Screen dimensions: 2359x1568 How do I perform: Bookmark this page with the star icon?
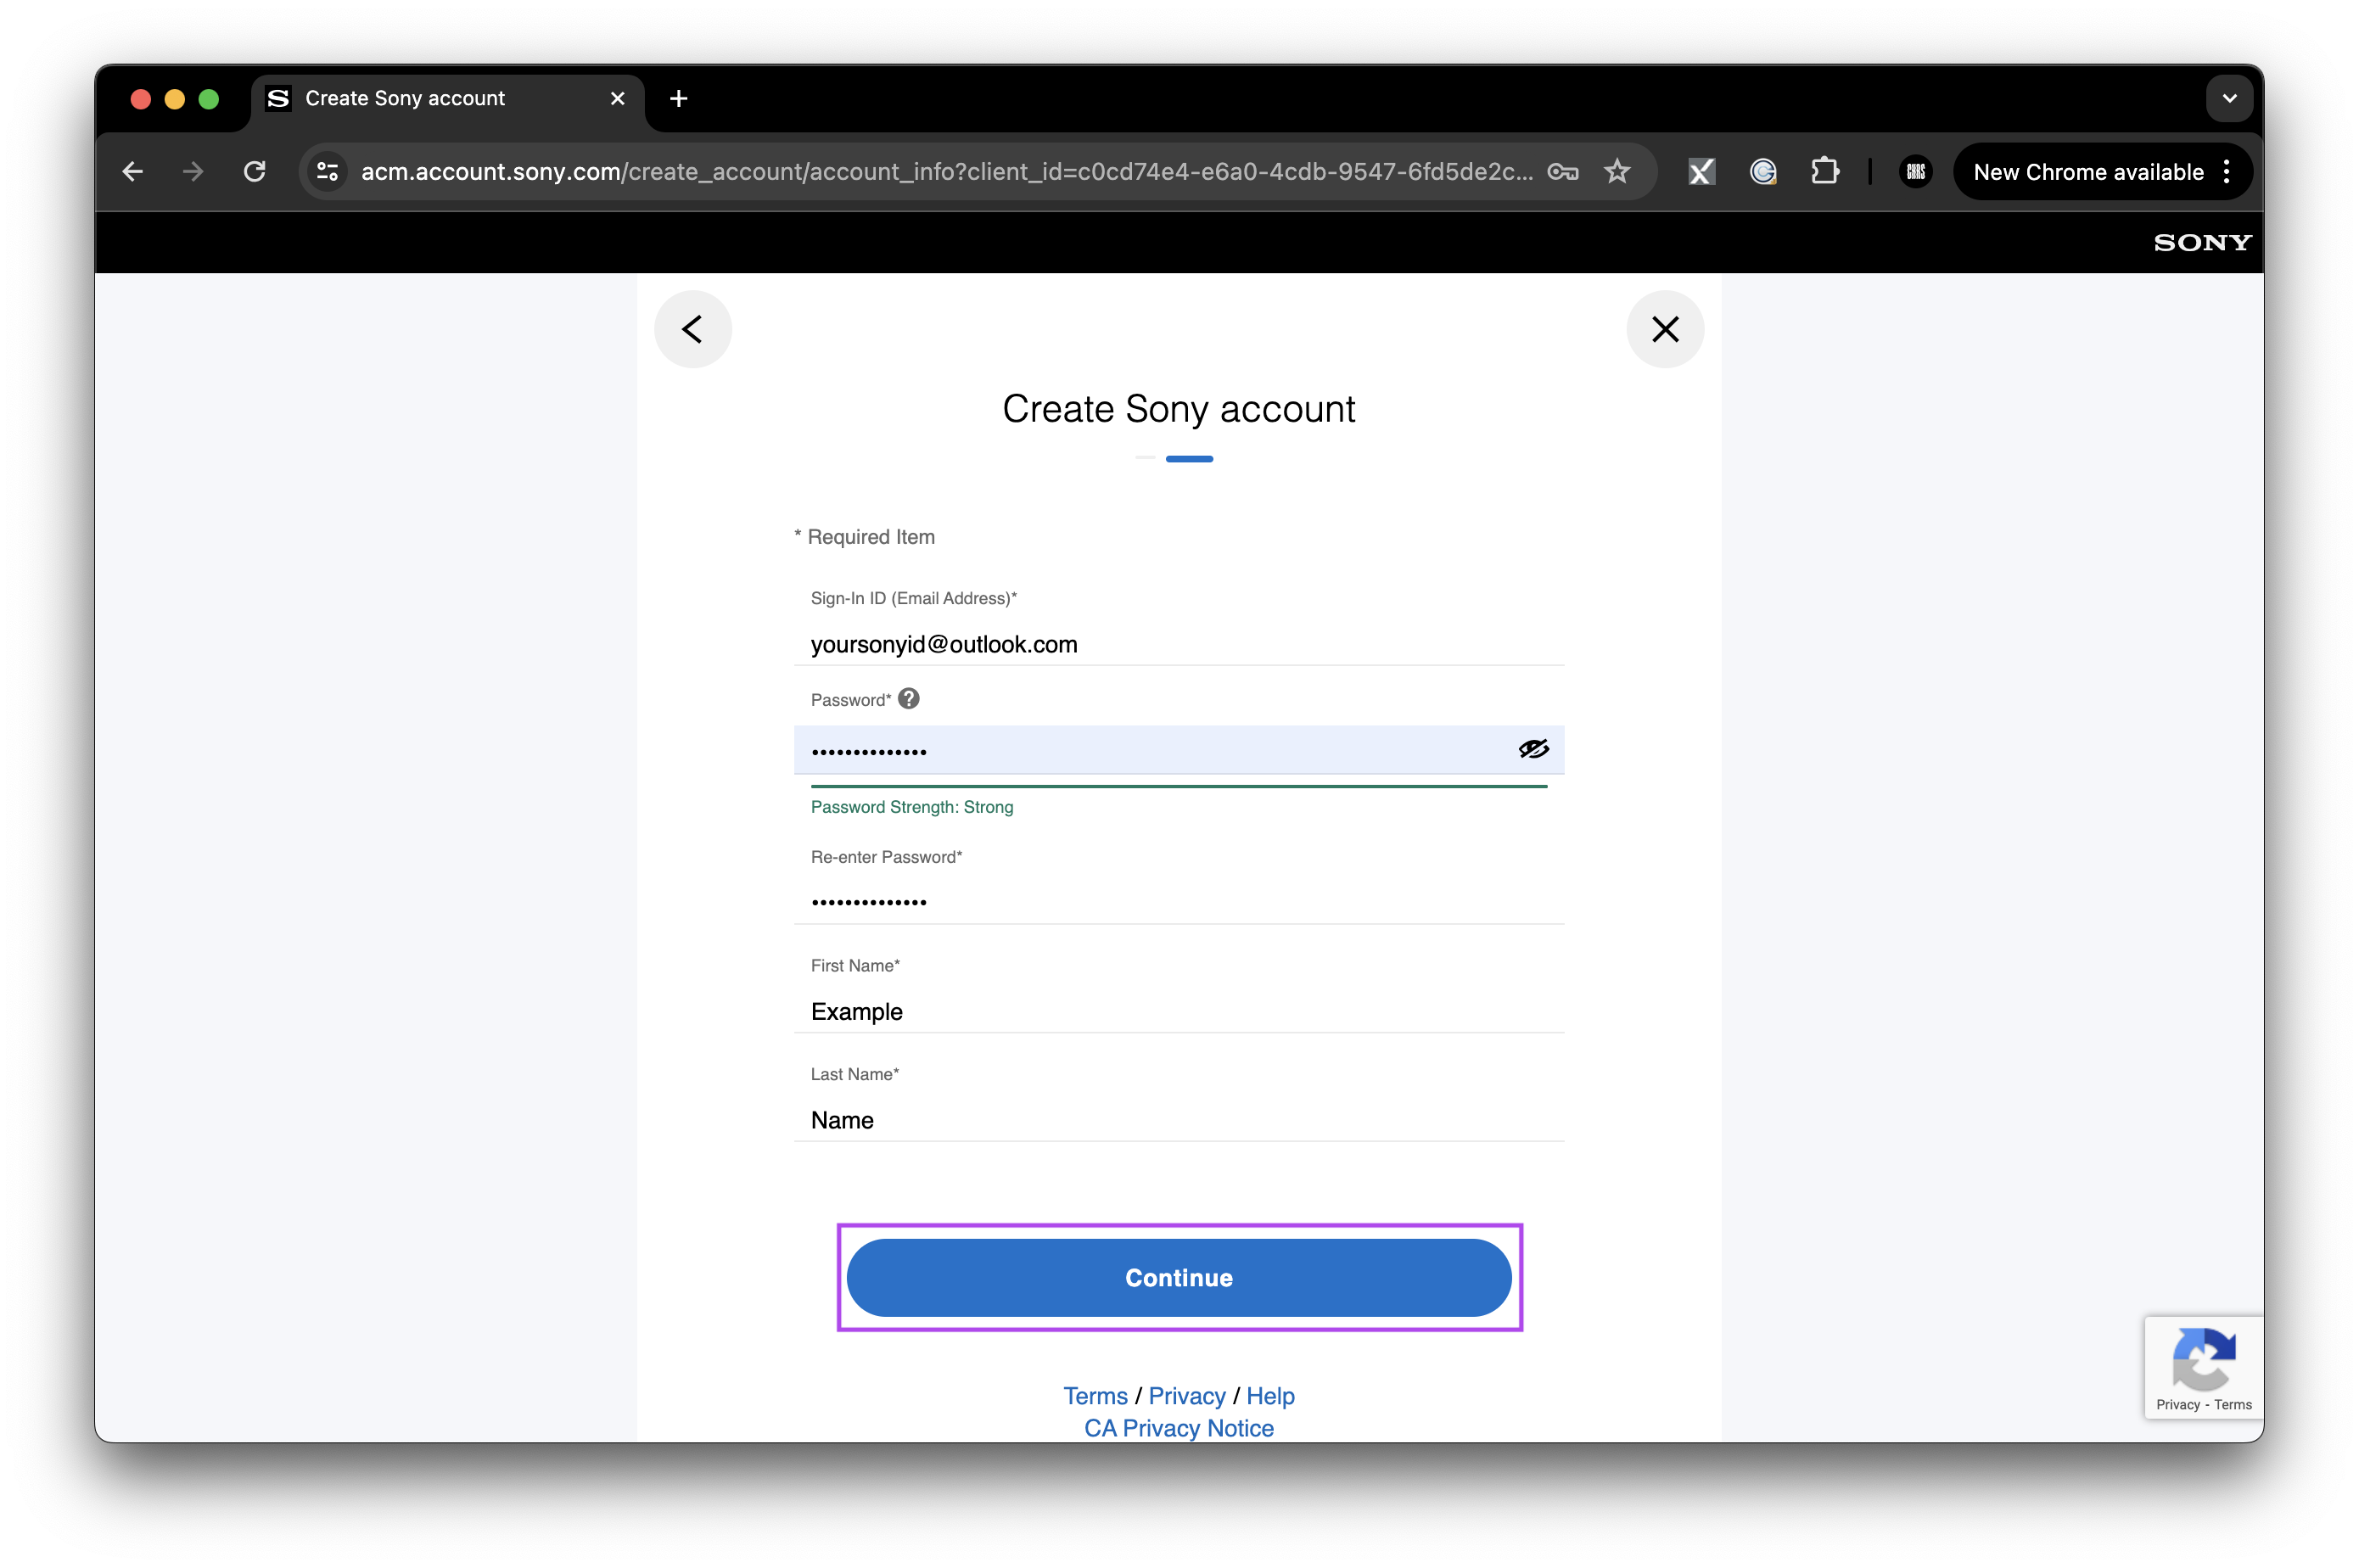click(x=1617, y=171)
